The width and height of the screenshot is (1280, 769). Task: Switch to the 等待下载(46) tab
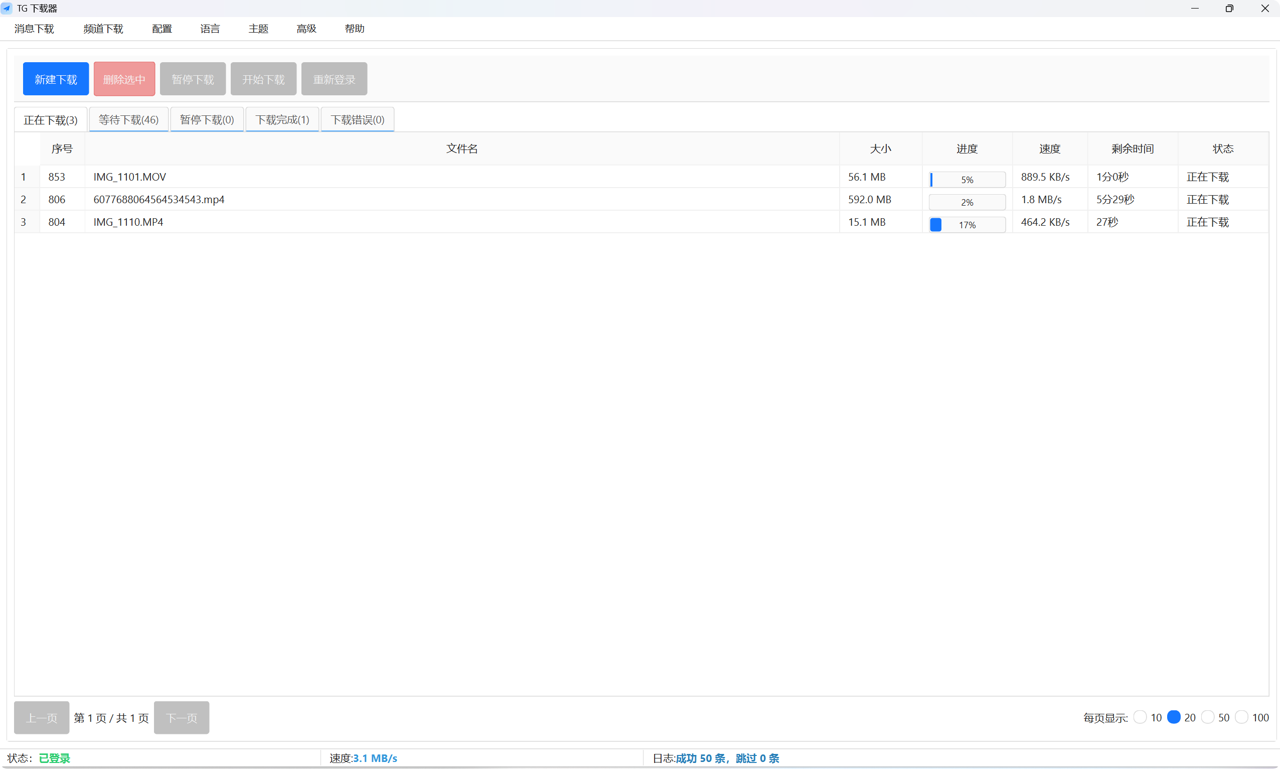[x=128, y=119]
